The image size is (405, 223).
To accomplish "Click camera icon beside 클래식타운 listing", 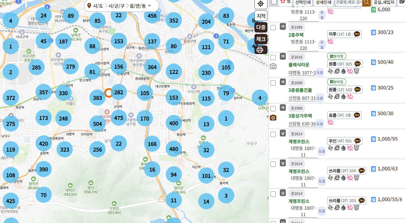I will pos(273,66).
